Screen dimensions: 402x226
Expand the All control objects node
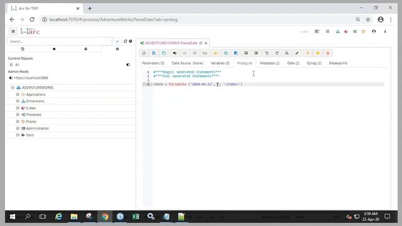[11, 65]
